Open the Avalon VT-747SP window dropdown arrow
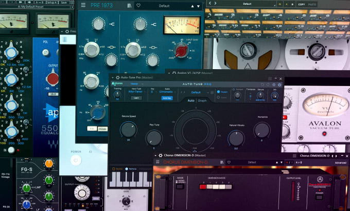Viewport: 350px width, 211px height. tap(169, 73)
